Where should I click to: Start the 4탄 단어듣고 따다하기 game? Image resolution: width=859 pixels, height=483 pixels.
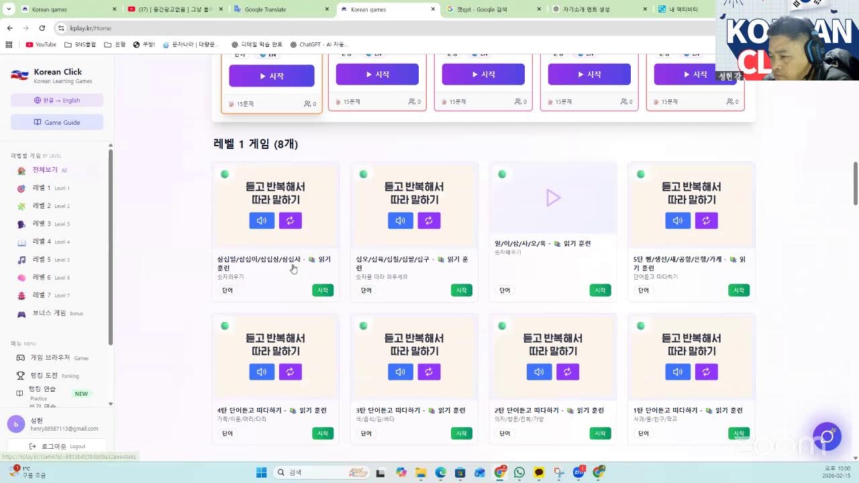(323, 433)
